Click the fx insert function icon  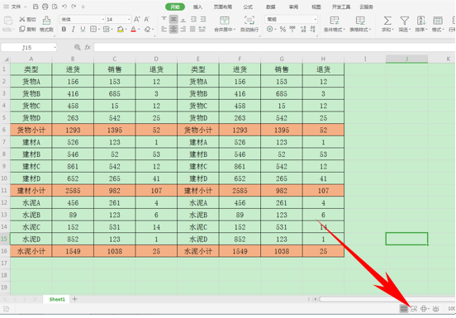click(x=88, y=47)
